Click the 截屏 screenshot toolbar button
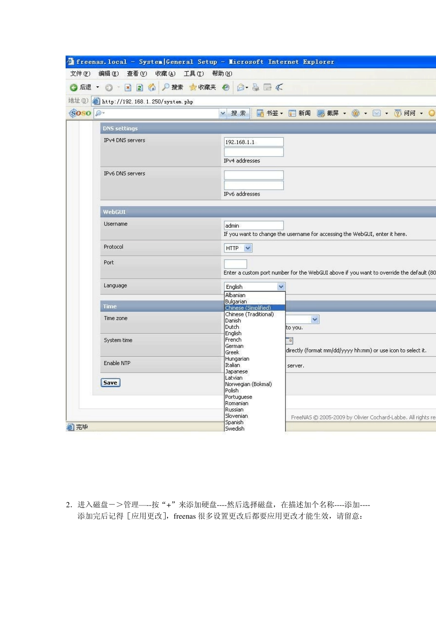This screenshot has width=436, height=617. 328,113
